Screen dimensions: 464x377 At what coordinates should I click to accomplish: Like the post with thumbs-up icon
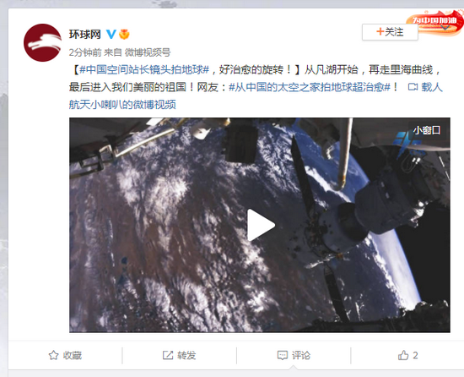[403, 355]
